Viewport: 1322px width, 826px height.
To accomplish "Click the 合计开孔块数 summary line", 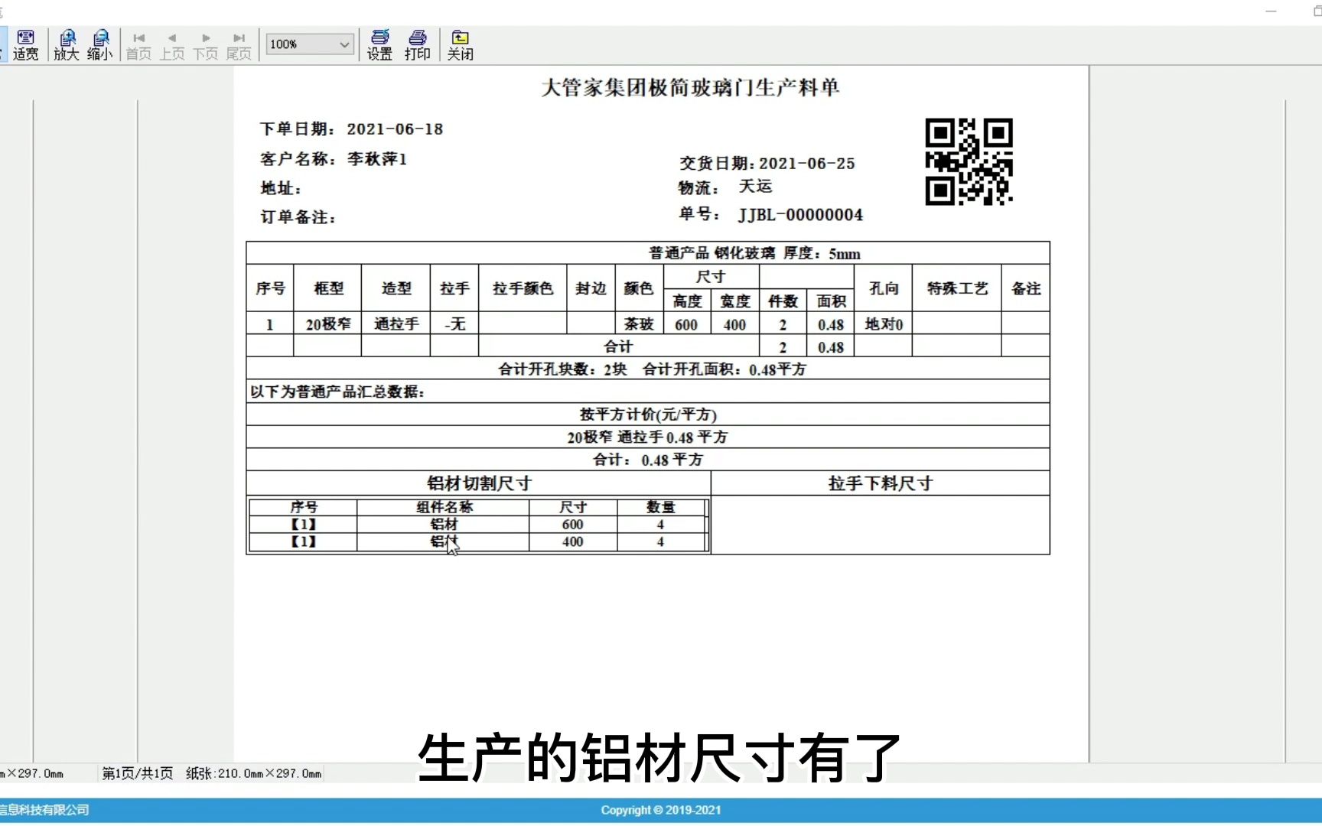I will (x=648, y=369).
